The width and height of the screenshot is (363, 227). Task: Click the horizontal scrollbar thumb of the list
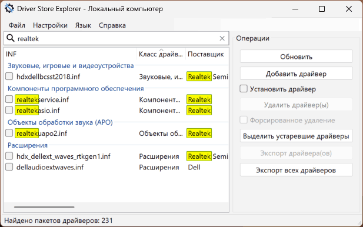tap(44, 207)
